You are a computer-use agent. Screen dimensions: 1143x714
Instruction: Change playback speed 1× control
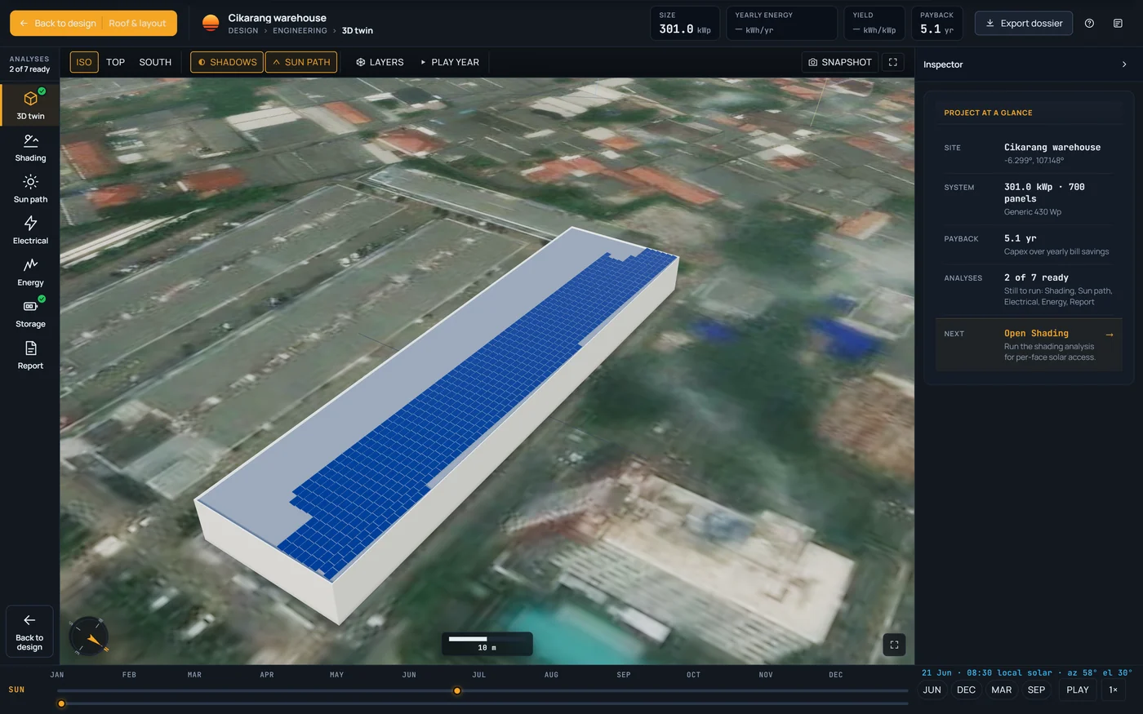1113,690
